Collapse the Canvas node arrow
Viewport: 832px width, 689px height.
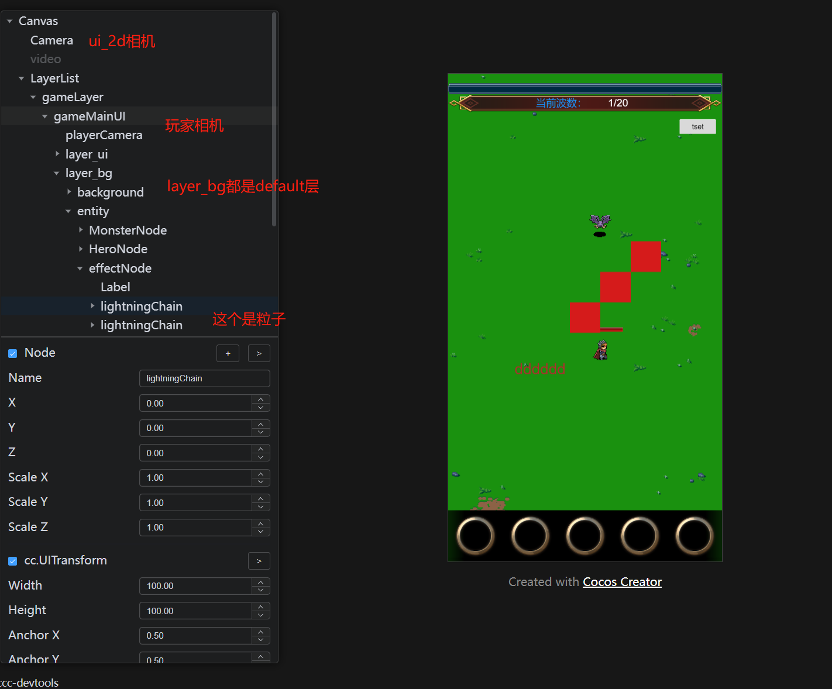[x=10, y=21]
